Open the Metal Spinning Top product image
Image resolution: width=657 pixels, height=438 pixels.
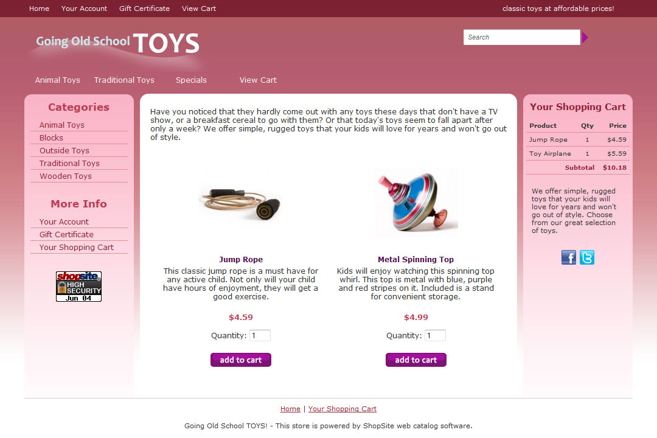415,202
